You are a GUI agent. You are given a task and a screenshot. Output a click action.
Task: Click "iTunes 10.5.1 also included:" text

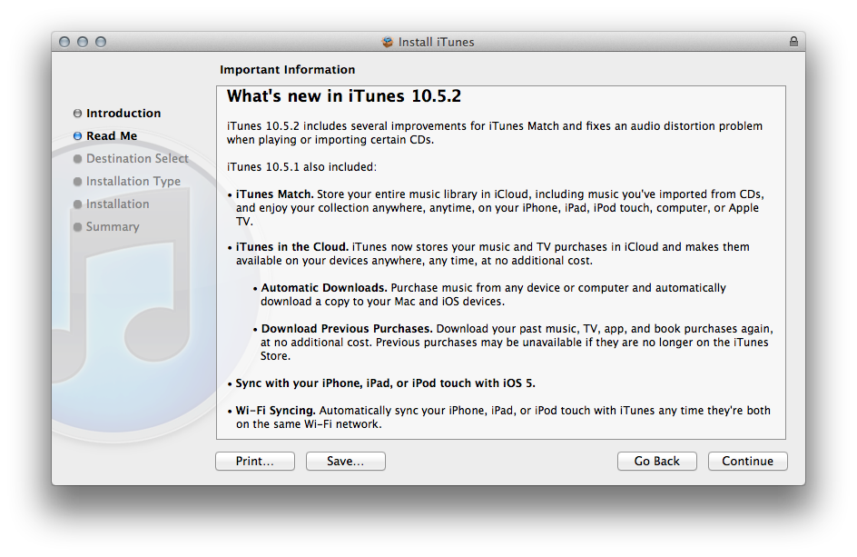(x=301, y=167)
